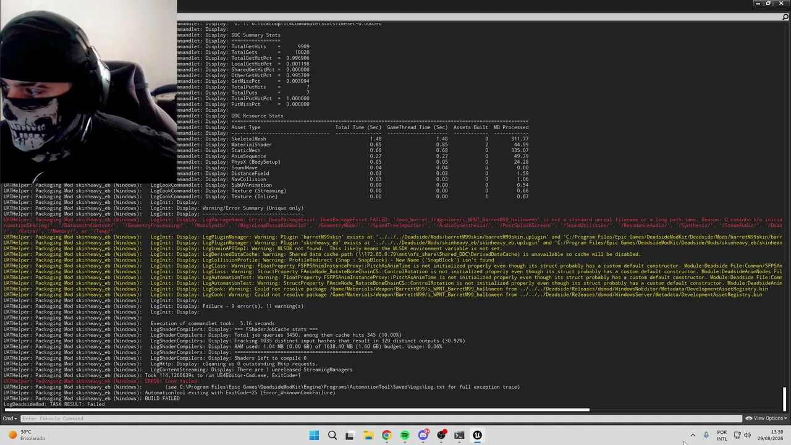Click the webcam overlay in the corner
The width and height of the screenshot is (791, 445).
click(x=88, y=91)
